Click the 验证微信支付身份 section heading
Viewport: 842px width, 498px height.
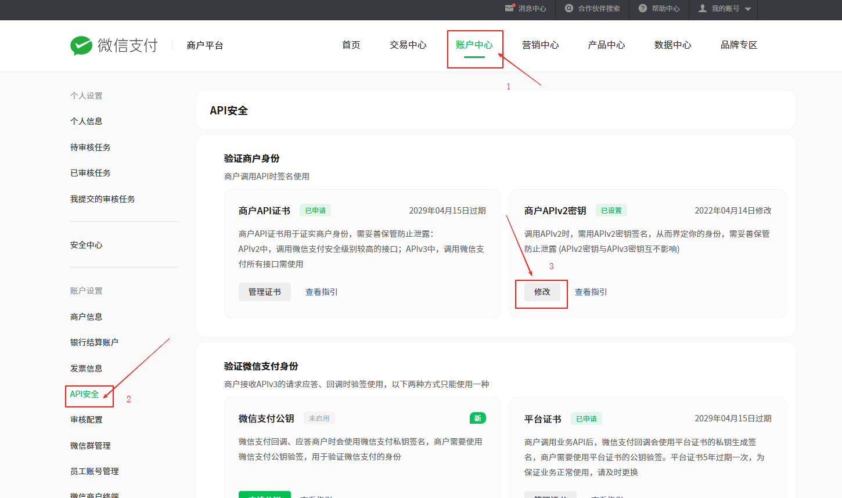pyautogui.click(x=261, y=366)
